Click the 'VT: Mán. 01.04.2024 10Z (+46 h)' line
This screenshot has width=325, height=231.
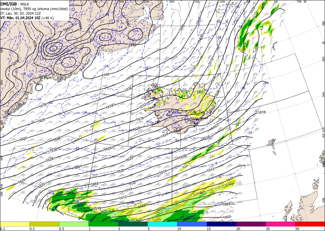27,18
